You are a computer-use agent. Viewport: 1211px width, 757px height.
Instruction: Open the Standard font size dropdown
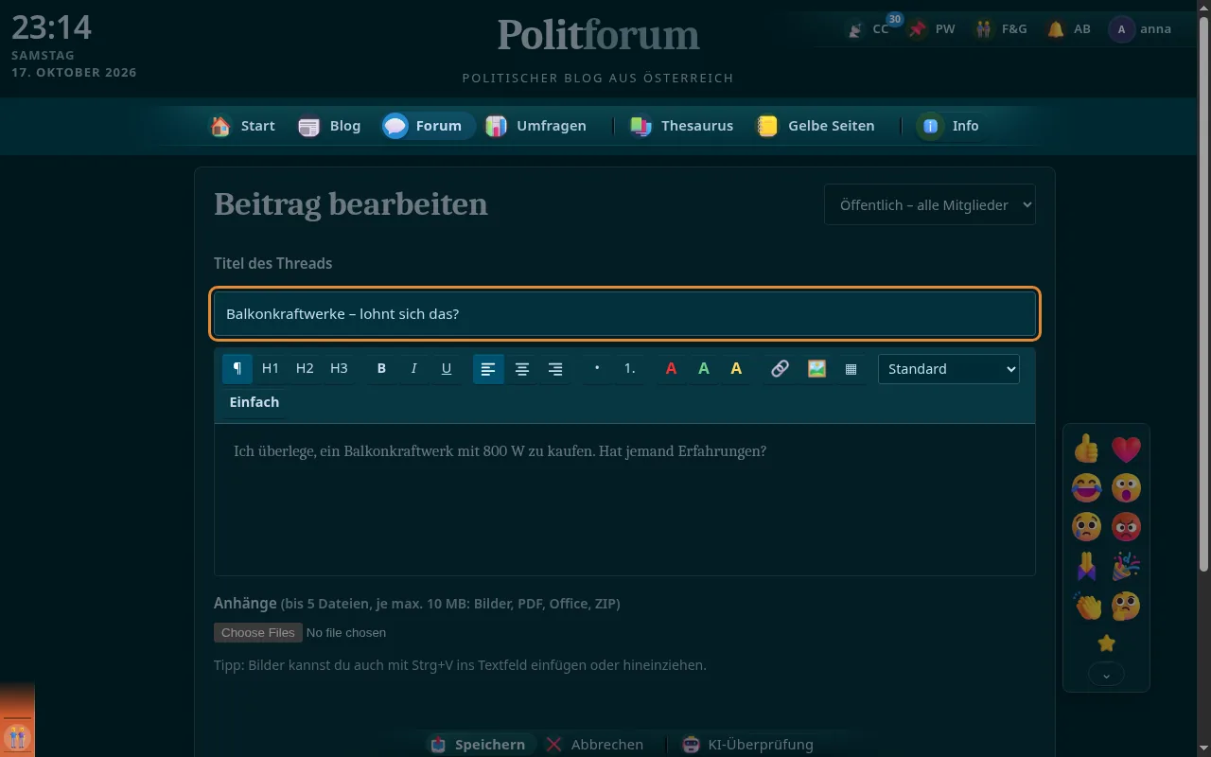(949, 369)
